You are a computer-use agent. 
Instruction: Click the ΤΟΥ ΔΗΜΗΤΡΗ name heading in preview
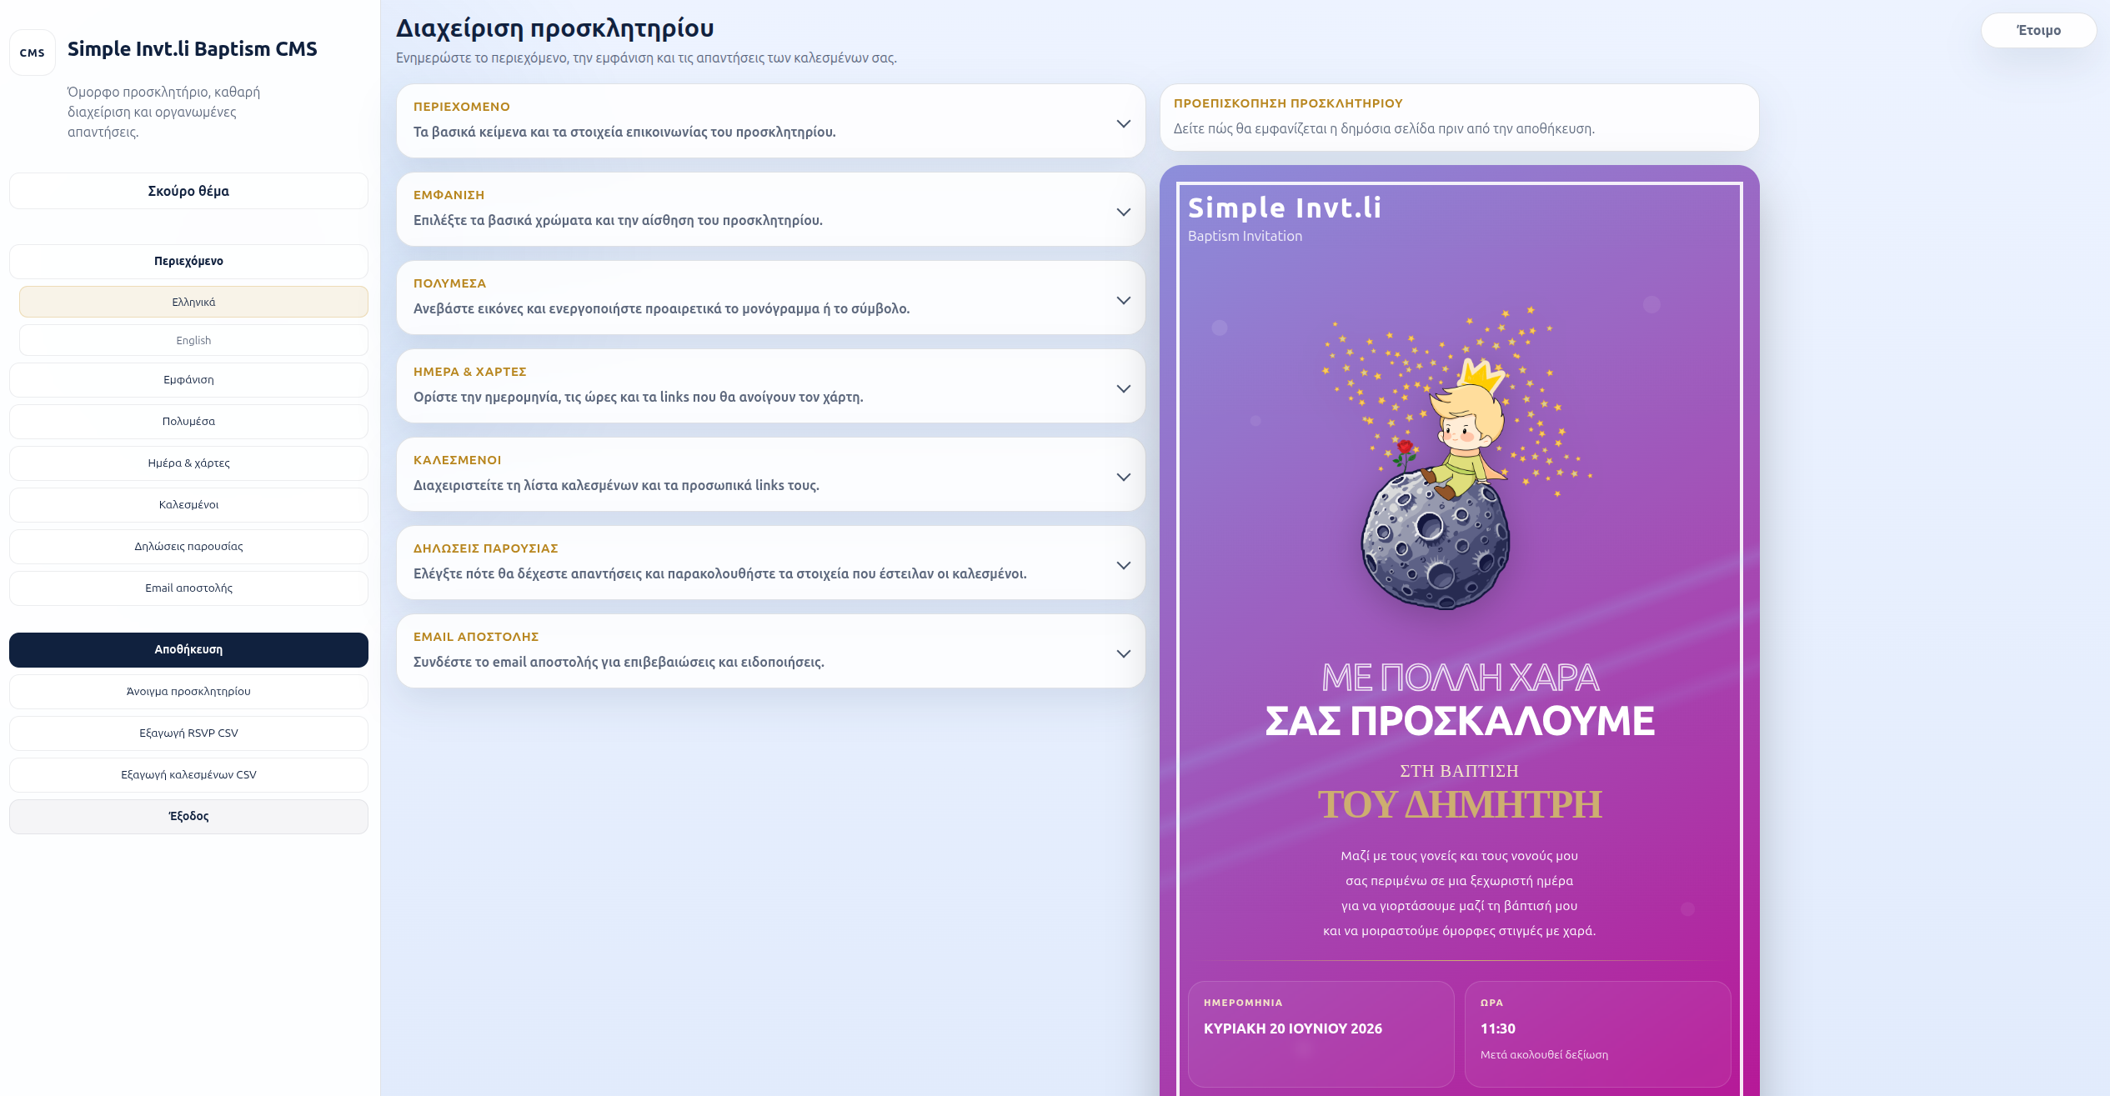(x=1459, y=804)
